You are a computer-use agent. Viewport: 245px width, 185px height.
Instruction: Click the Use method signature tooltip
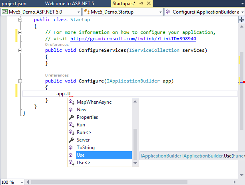pyautogui.click(x=192, y=156)
